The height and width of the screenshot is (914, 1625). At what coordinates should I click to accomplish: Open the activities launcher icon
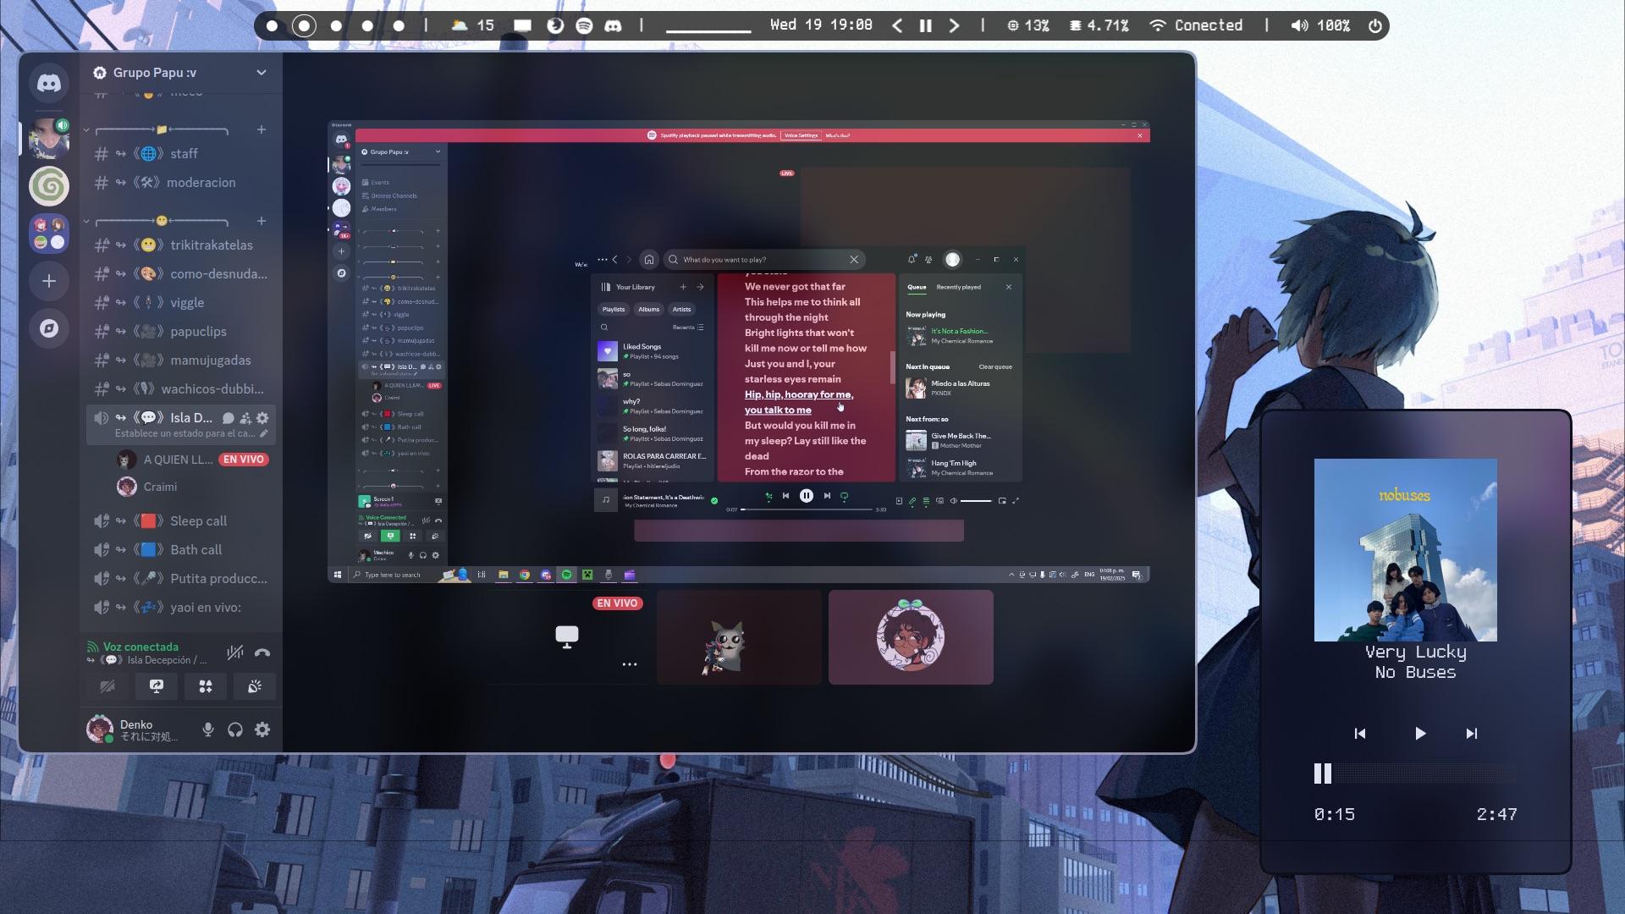click(x=206, y=686)
